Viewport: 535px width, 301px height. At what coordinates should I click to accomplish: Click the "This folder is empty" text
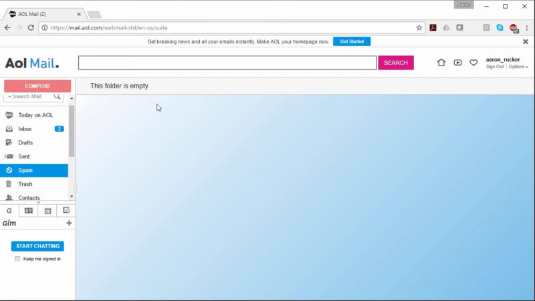(x=120, y=86)
